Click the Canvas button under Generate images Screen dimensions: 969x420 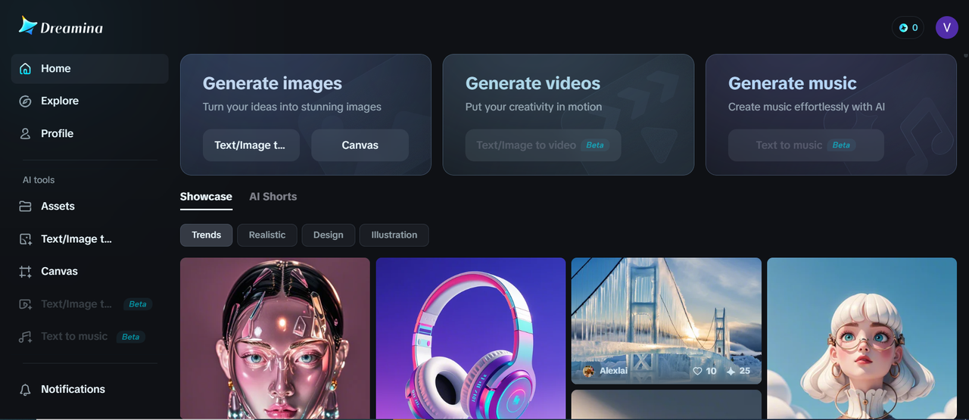coord(360,145)
